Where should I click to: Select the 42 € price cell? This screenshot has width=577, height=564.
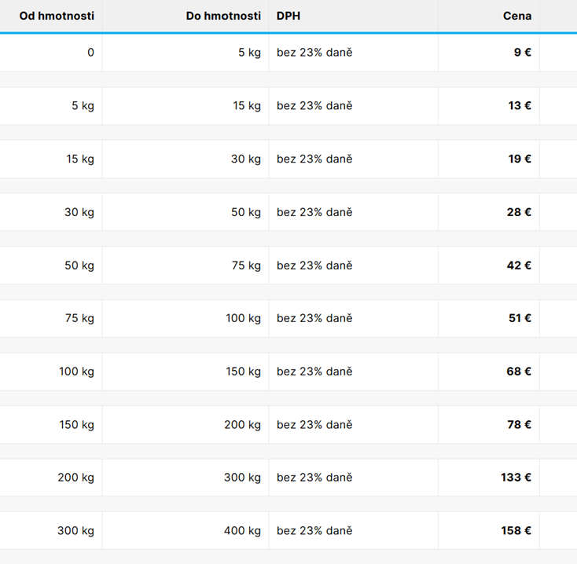pyautogui.click(x=519, y=266)
